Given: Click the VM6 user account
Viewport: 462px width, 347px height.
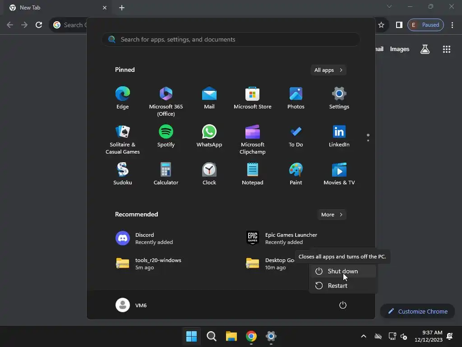Looking at the screenshot, I should click(131, 305).
